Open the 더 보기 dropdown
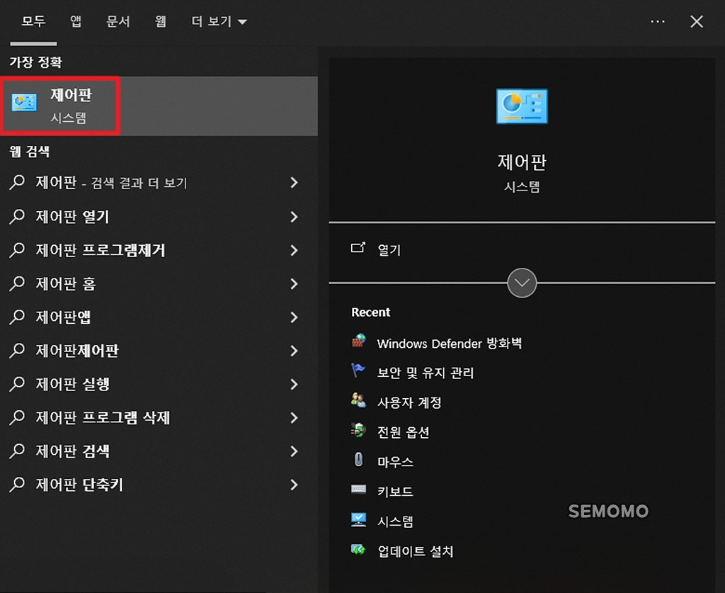725x593 pixels. 219,21
